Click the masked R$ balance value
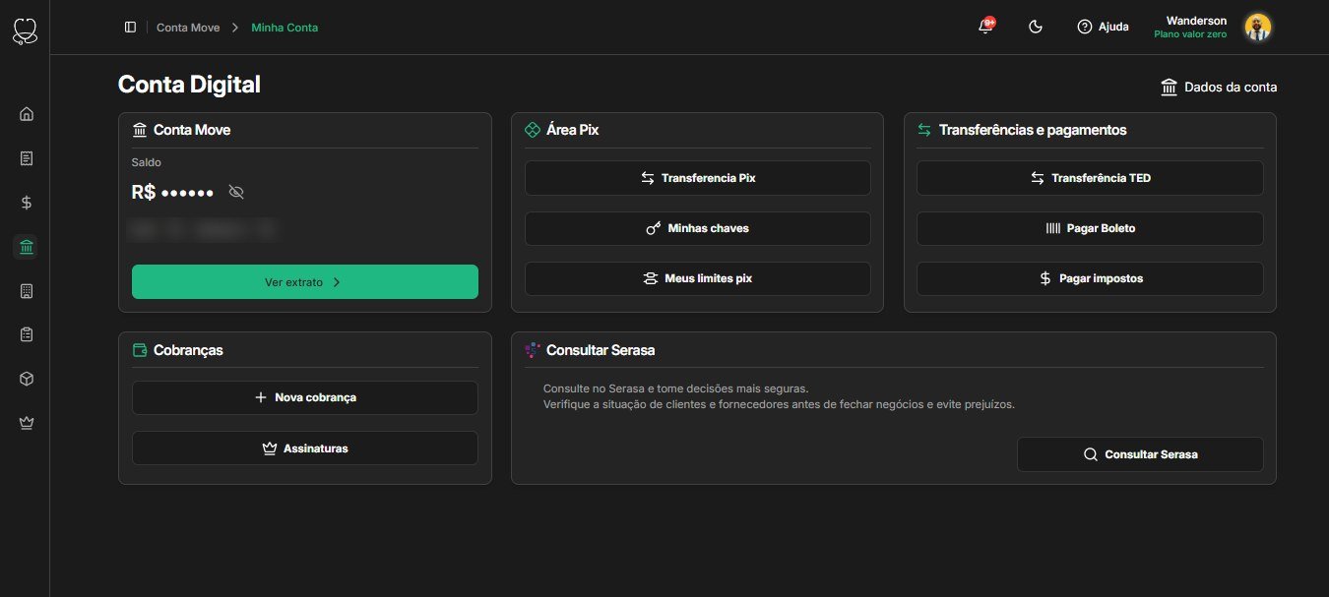1329x597 pixels. (x=172, y=192)
